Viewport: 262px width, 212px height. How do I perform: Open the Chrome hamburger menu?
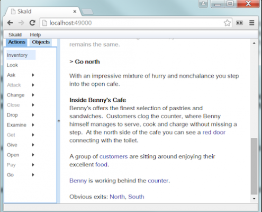click(x=252, y=23)
